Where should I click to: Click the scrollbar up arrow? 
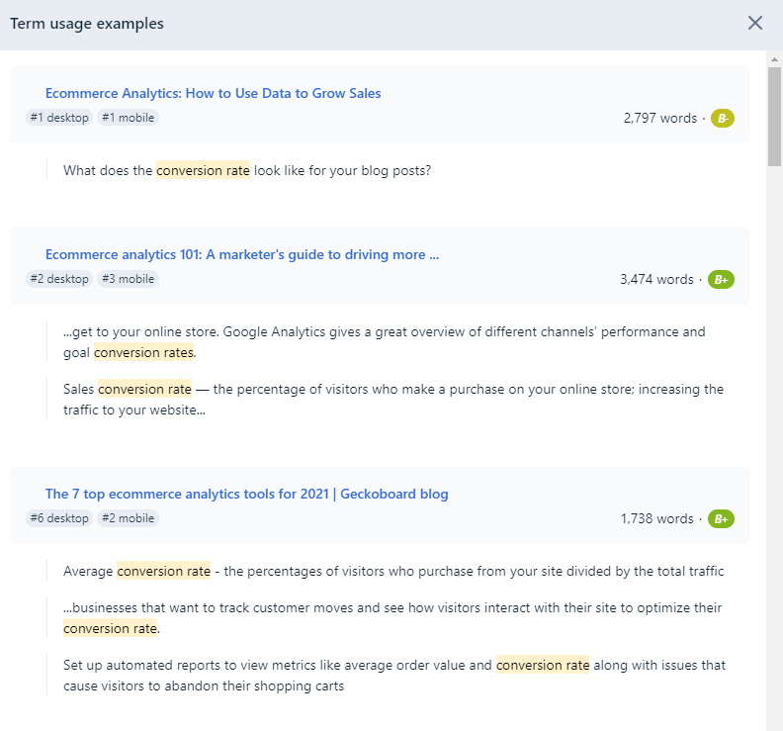pyautogui.click(x=774, y=59)
